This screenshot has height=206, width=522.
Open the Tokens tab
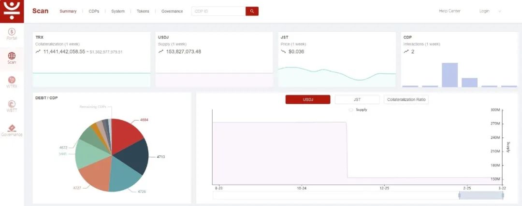pyautogui.click(x=143, y=11)
